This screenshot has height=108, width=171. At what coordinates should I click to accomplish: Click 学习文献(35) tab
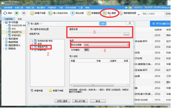point(160,24)
